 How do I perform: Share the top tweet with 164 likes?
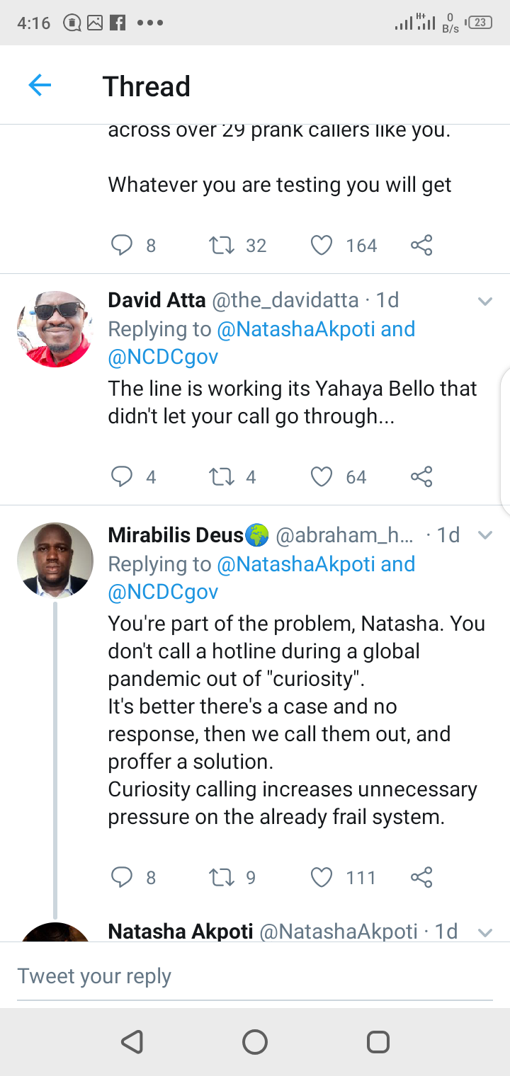coord(421,246)
